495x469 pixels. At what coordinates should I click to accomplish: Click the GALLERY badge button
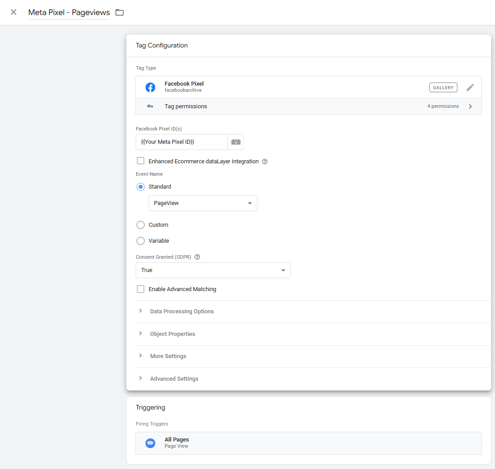443,87
